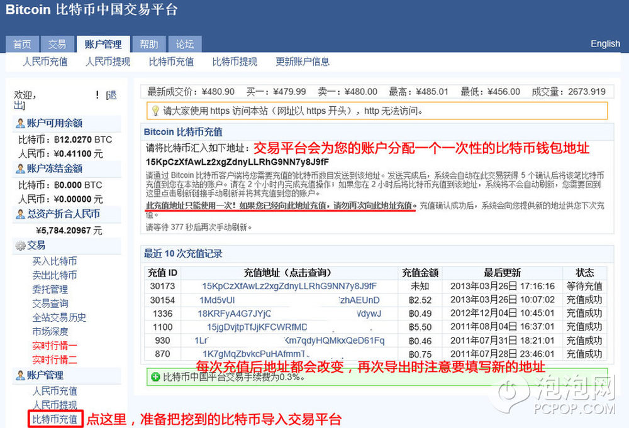Open 人民币充值 in the left sidebar

coord(55,391)
